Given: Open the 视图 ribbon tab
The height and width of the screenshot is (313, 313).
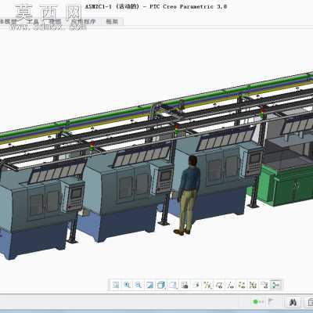Looking at the screenshot, I should 56,22.
